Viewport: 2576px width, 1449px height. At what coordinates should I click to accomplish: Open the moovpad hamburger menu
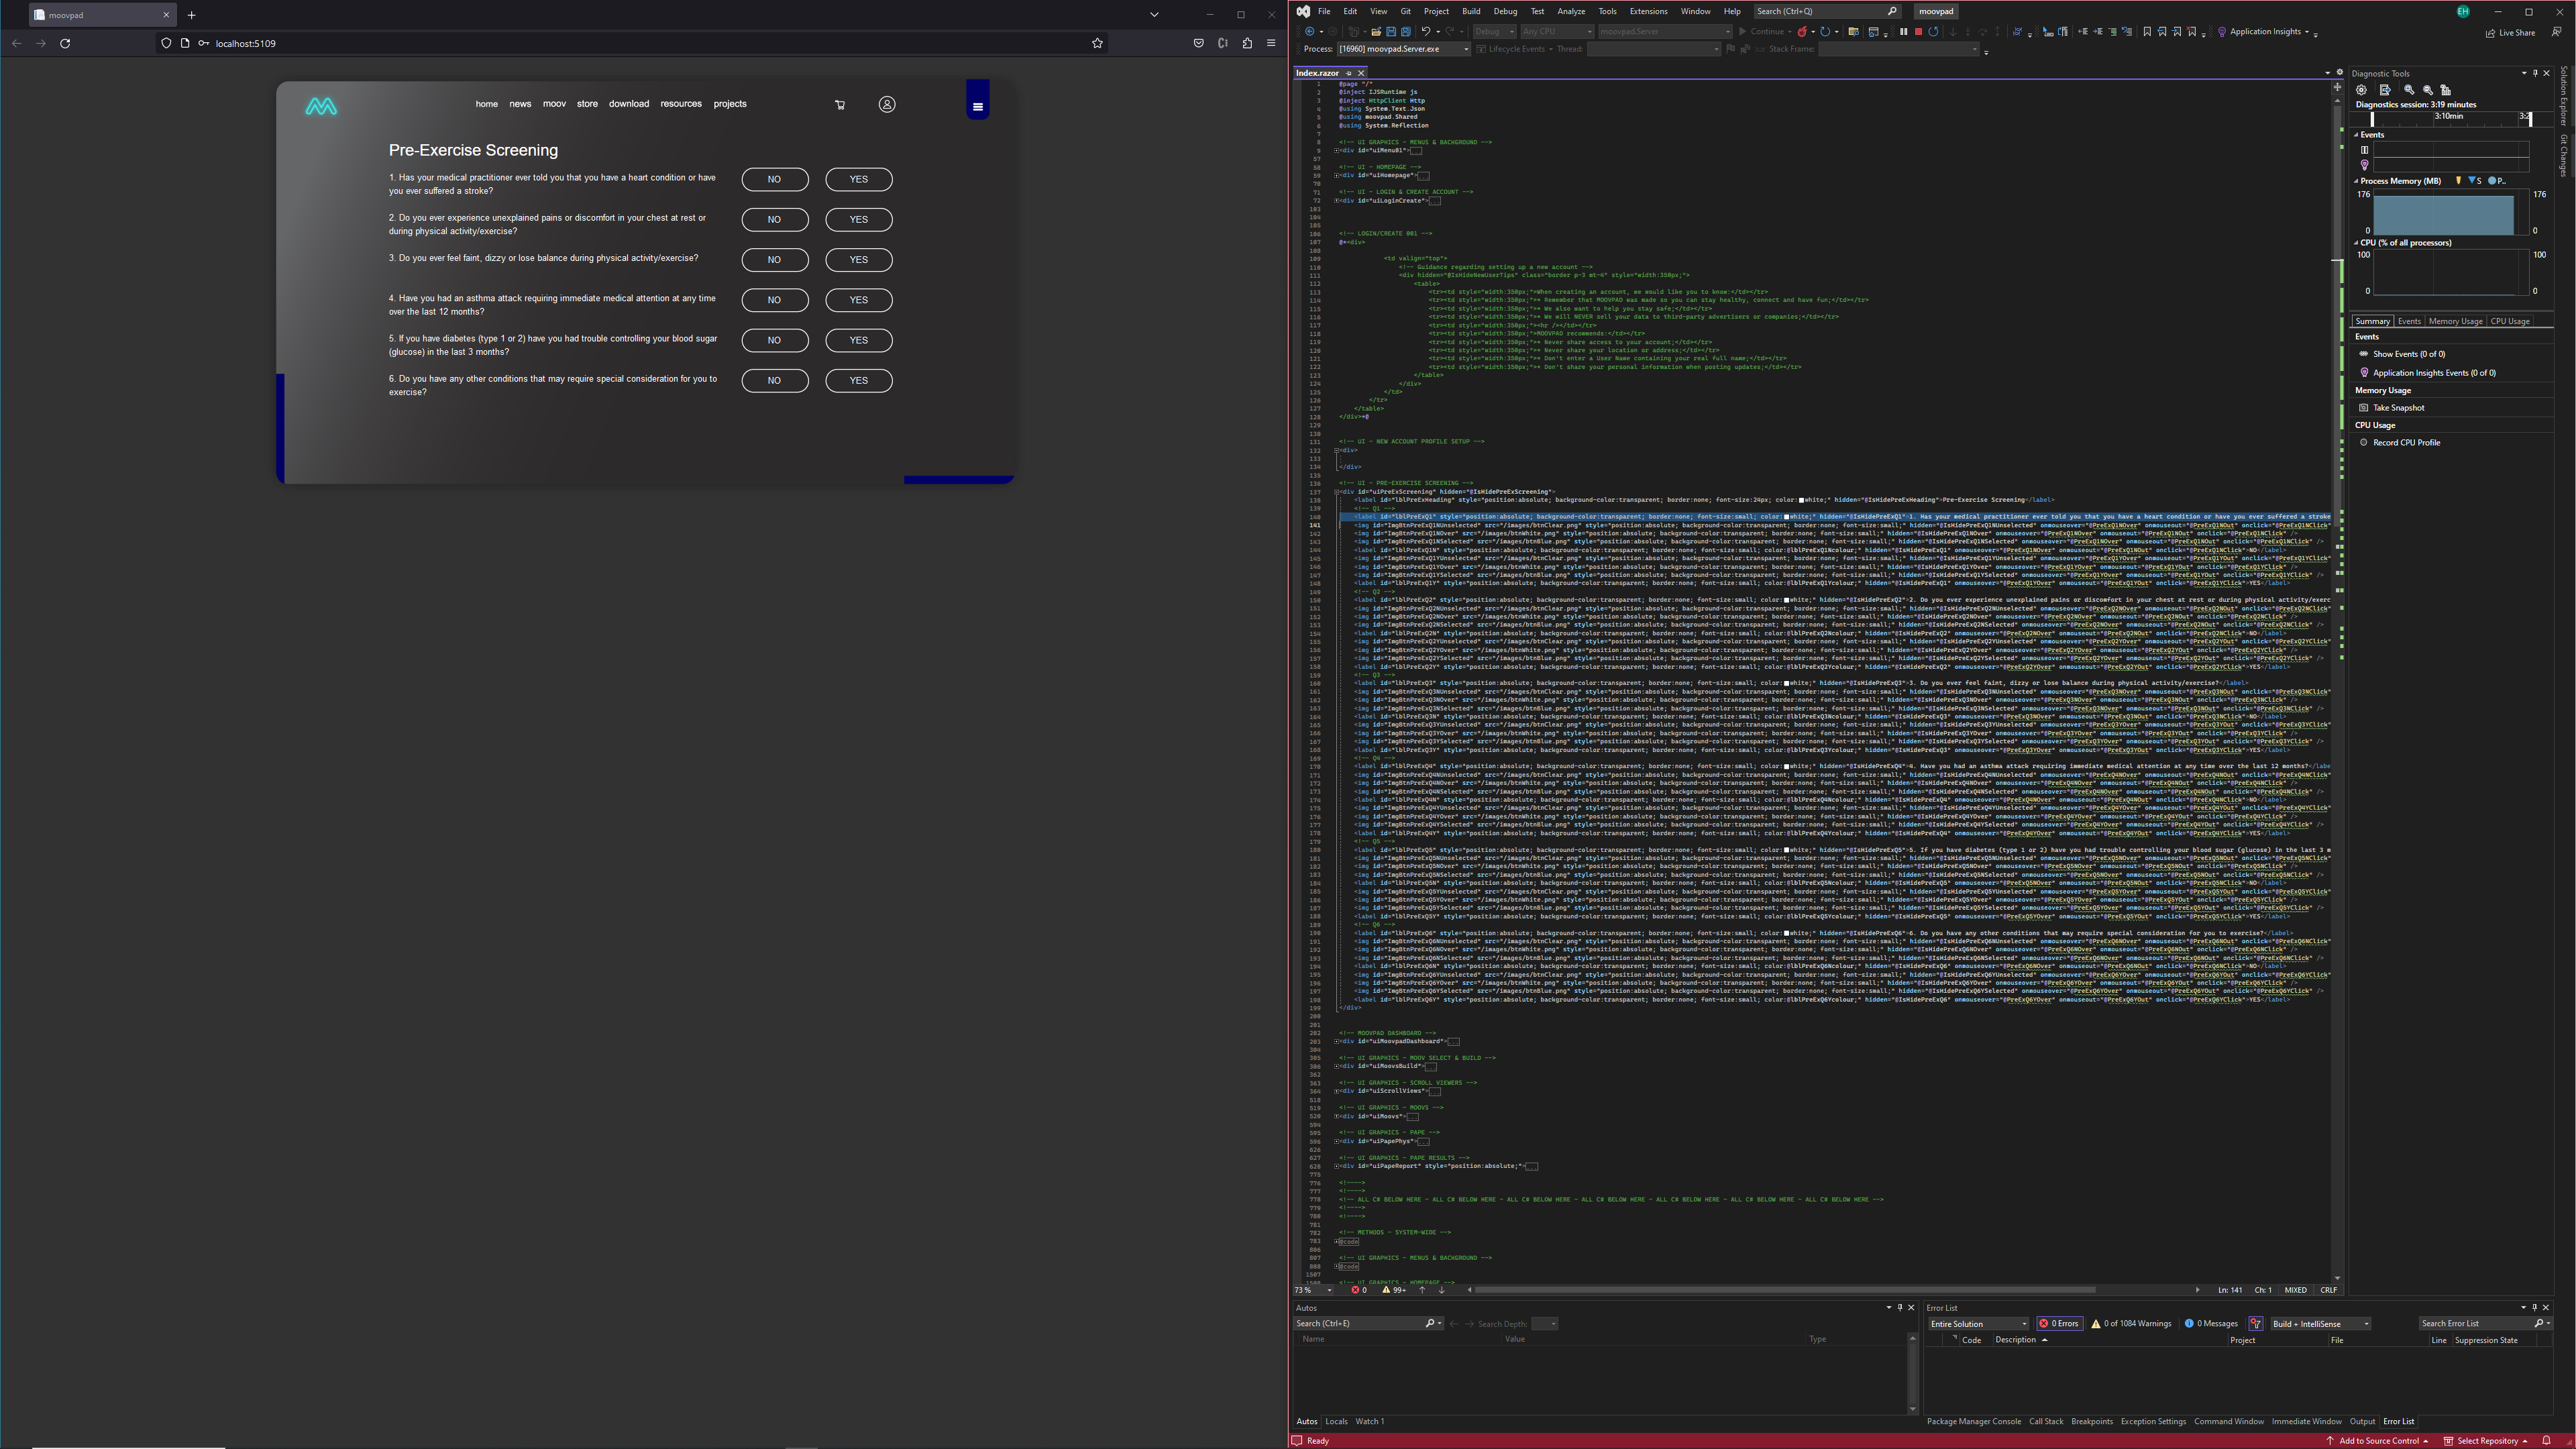(x=978, y=107)
